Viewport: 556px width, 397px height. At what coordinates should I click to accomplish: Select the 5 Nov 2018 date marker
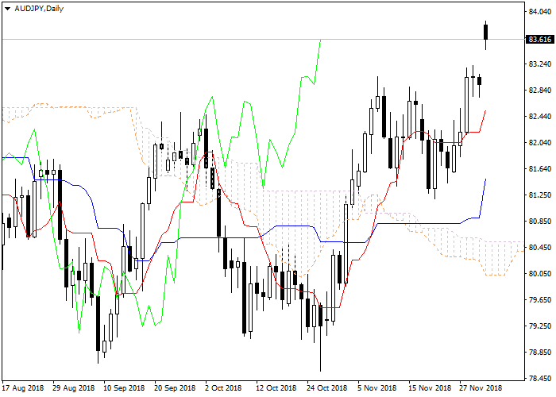click(376, 388)
